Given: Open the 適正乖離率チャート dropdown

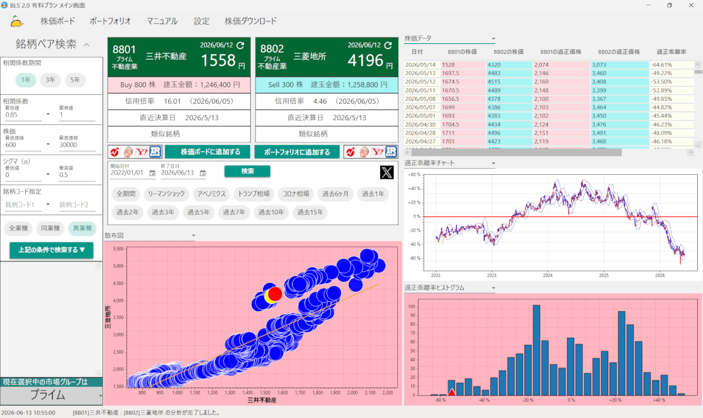Looking at the screenshot, I should tap(449, 163).
